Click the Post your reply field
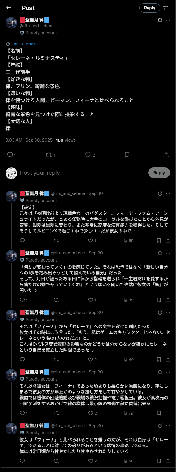 pyautogui.click(x=82, y=173)
